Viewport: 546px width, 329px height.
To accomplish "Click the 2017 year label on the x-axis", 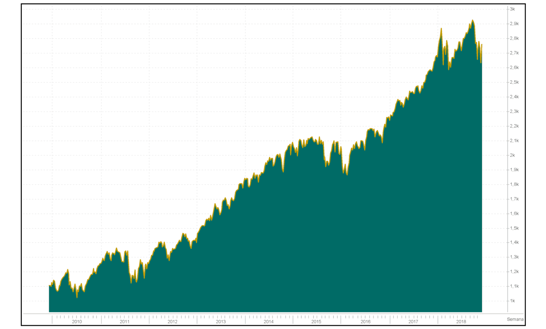I will [413, 322].
